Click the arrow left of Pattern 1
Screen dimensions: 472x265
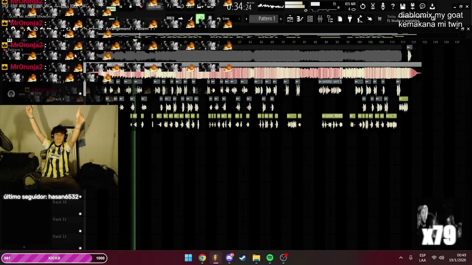coord(246,19)
